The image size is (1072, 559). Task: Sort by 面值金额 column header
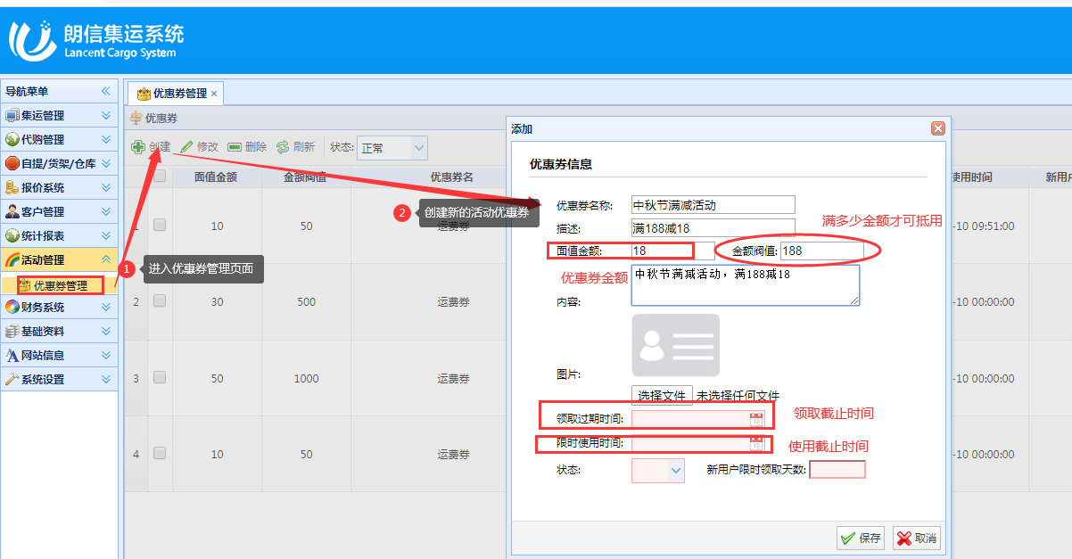tap(217, 177)
